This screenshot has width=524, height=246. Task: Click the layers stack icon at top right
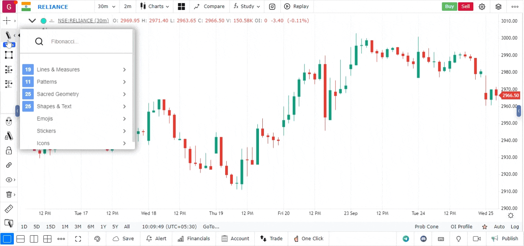pos(498,7)
